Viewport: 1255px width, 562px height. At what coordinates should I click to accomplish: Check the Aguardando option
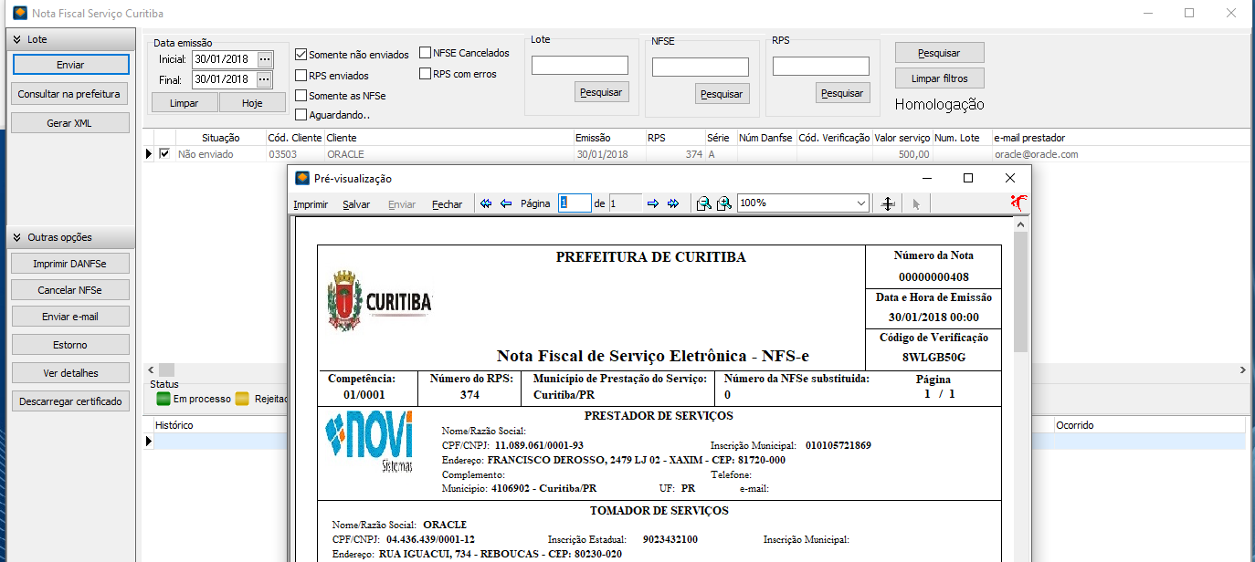click(x=301, y=115)
